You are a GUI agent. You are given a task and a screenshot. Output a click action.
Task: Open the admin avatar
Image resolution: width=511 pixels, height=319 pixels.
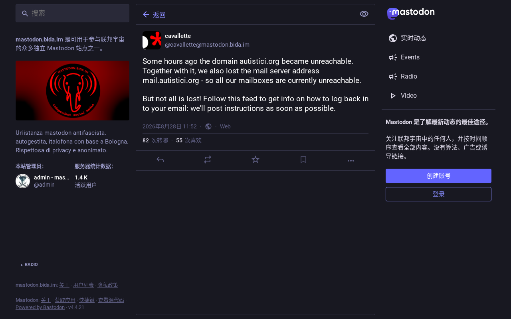[23, 181]
